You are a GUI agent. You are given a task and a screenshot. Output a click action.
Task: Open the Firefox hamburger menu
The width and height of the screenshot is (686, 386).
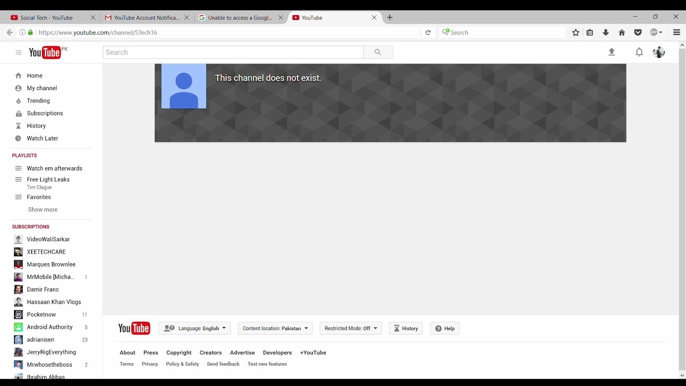coord(676,33)
